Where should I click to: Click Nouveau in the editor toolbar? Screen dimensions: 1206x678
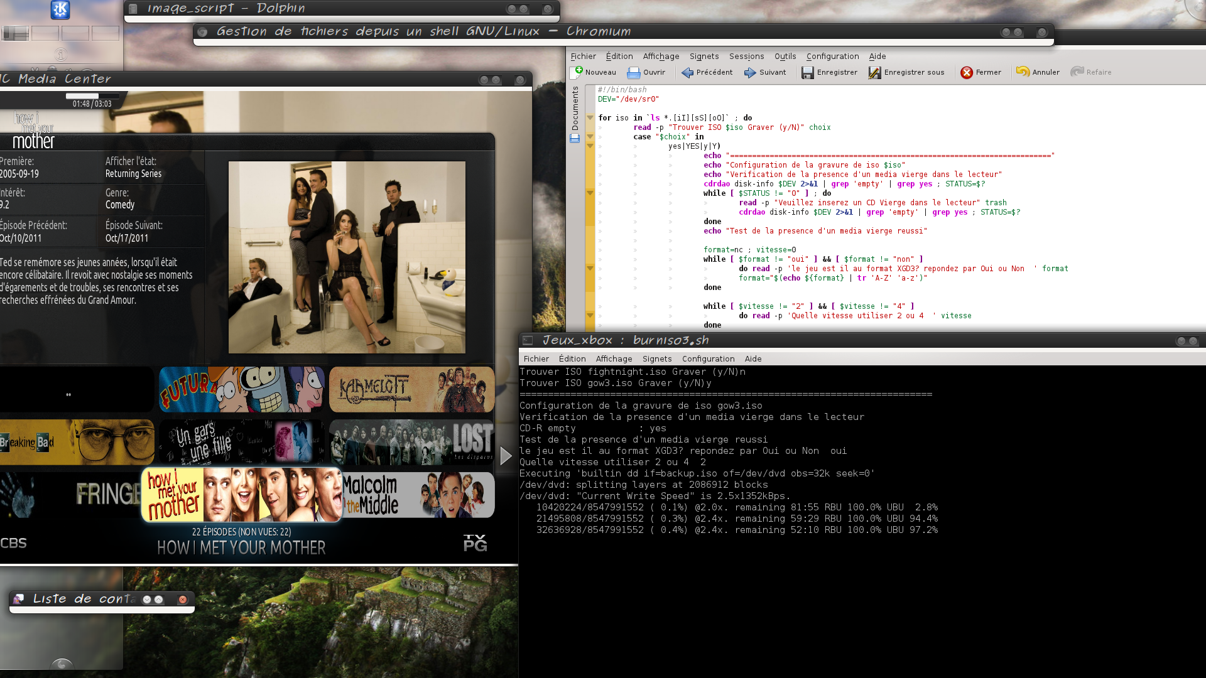click(594, 72)
